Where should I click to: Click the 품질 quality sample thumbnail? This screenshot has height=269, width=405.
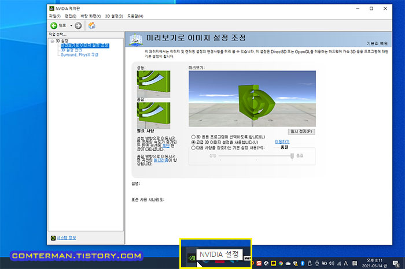coord(153,115)
